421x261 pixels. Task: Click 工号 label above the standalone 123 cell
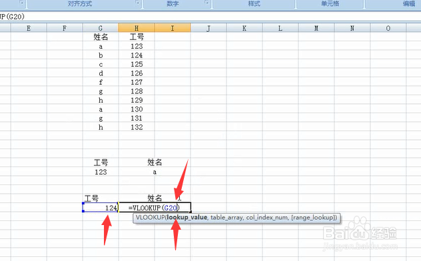coord(101,162)
